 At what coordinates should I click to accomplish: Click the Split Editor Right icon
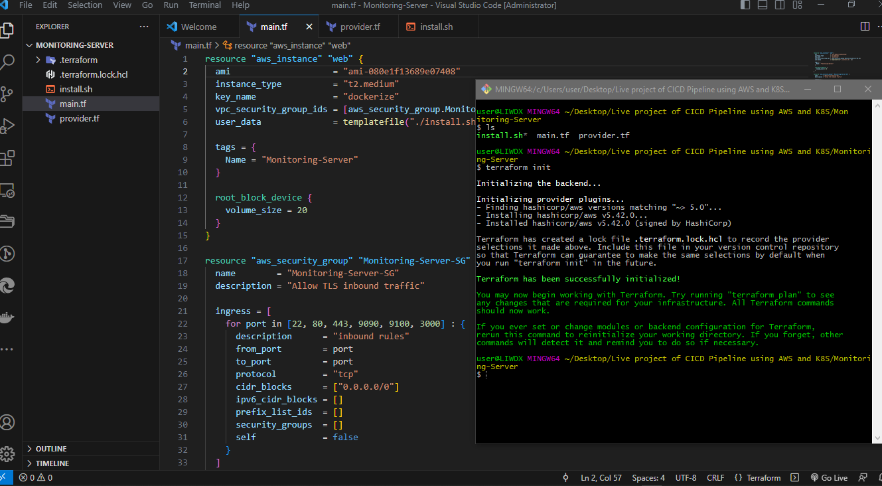865,27
